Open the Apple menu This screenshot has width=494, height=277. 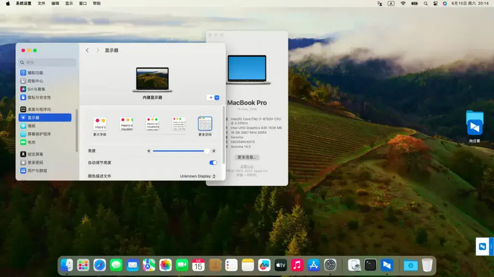click(x=8, y=3)
